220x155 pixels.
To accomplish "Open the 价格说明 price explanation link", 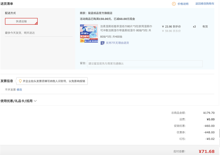I will click(183, 4).
